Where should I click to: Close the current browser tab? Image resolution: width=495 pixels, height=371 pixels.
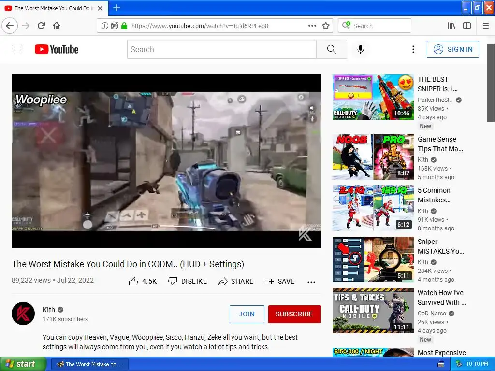[x=100, y=8]
